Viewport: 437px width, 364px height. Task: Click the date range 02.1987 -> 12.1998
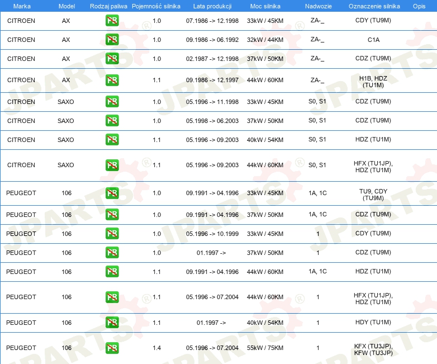coord(212,59)
